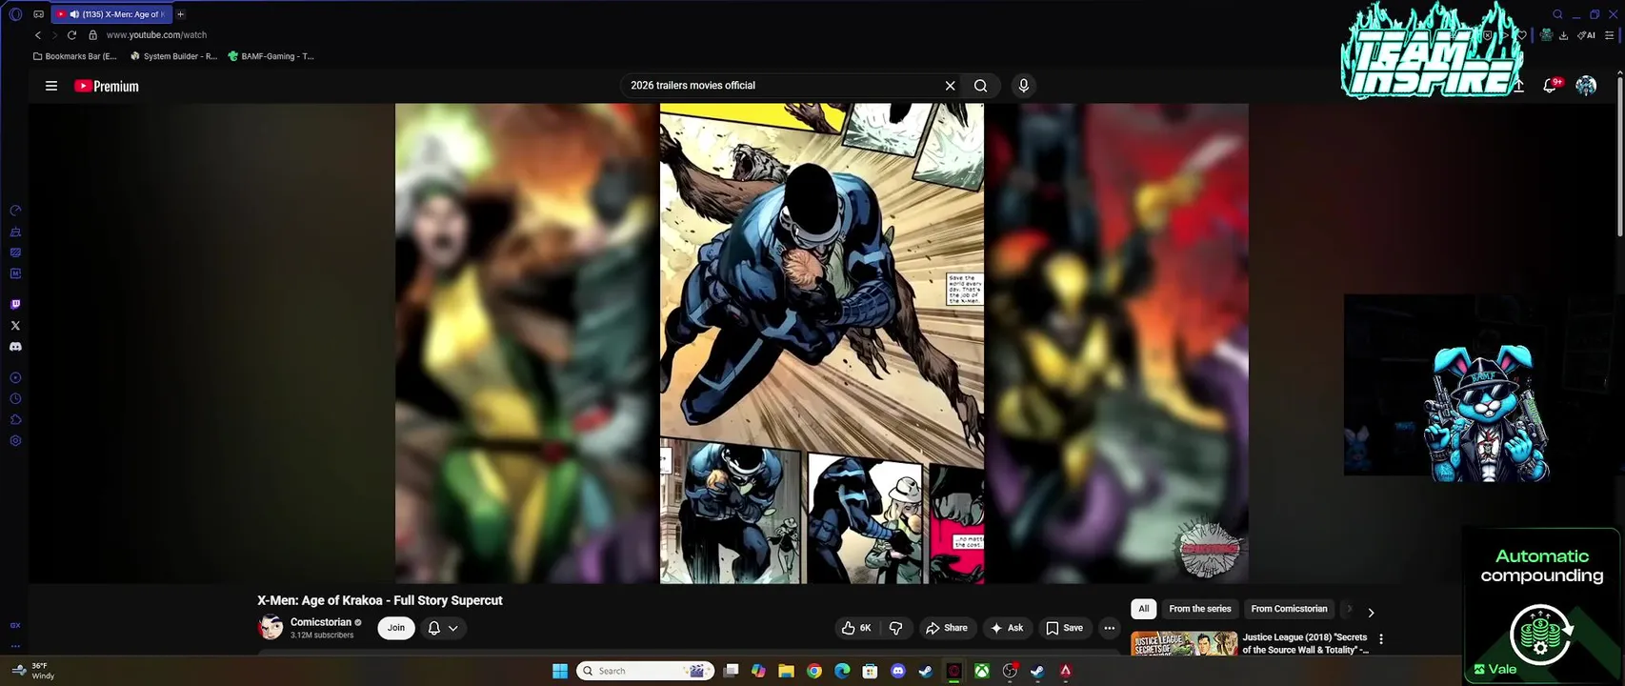
Task: Select the 'From the series' chip
Action: 1200,609
